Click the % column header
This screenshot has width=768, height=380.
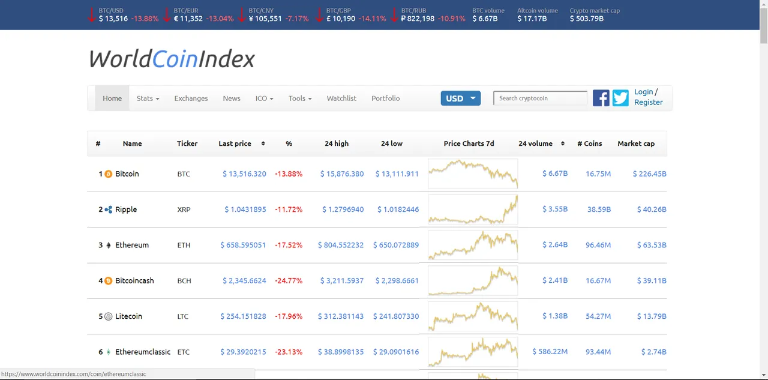[289, 143]
